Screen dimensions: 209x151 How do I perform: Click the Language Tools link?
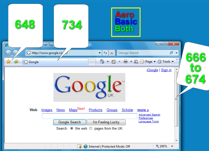tap(149, 122)
